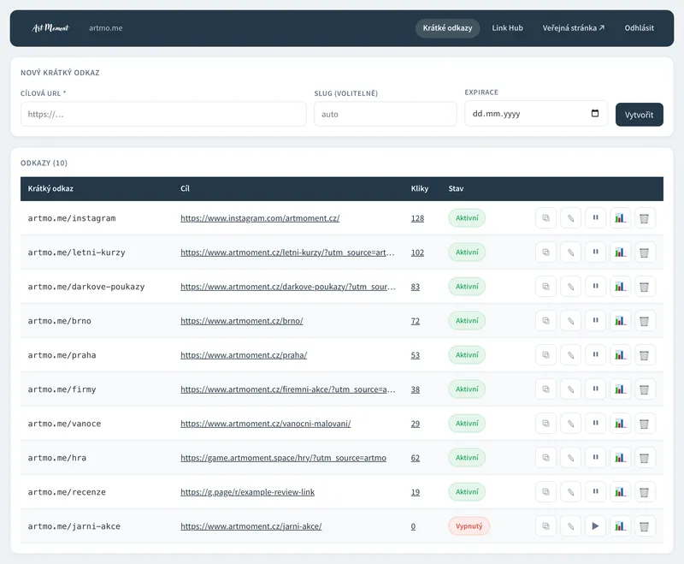Pause the artmo.me/firmy link

tap(595, 389)
